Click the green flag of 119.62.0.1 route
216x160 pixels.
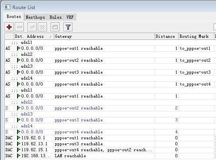(x=19, y=138)
